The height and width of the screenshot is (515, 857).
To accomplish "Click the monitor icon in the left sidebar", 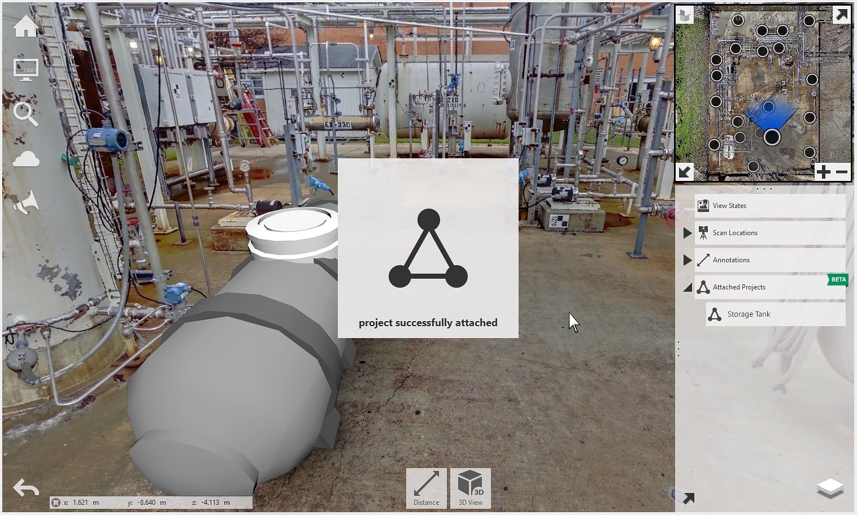I will [x=25, y=70].
